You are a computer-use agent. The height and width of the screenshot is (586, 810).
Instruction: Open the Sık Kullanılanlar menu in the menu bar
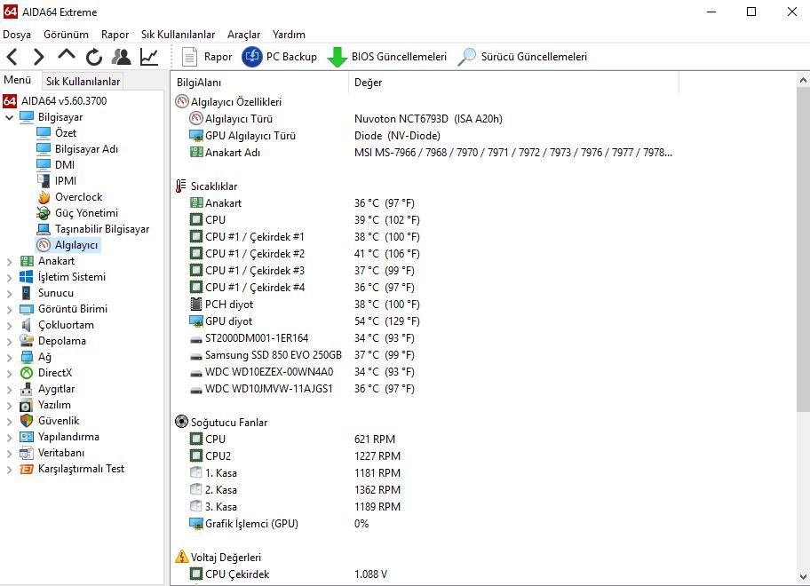pos(178,35)
